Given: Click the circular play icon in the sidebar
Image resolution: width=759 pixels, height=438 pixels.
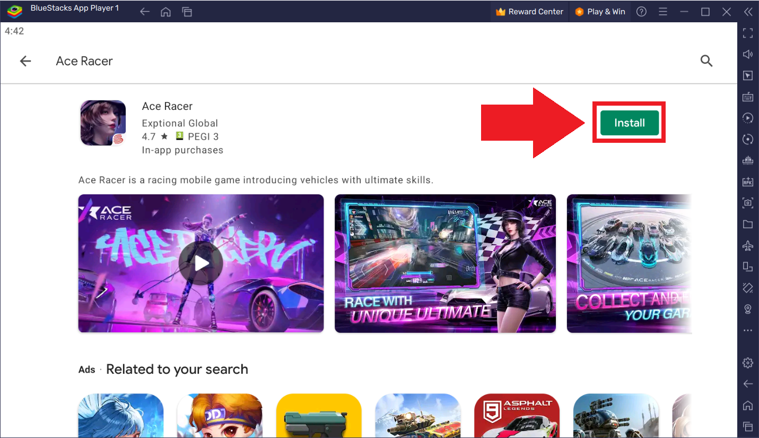Looking at the screenshot, I should click(x=748, y=118).
